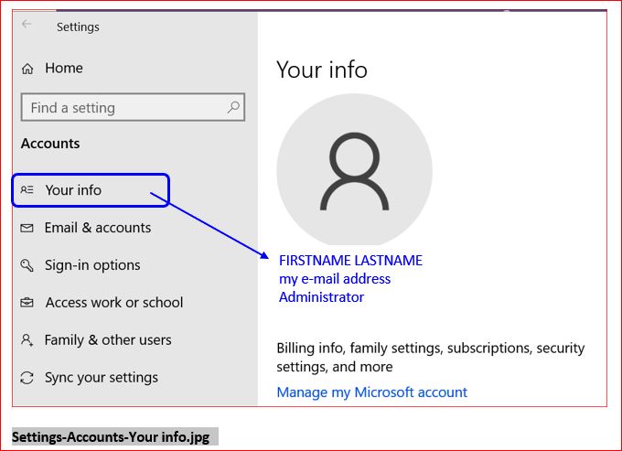Select the Your info text in the sidebar

pos(74,190)
